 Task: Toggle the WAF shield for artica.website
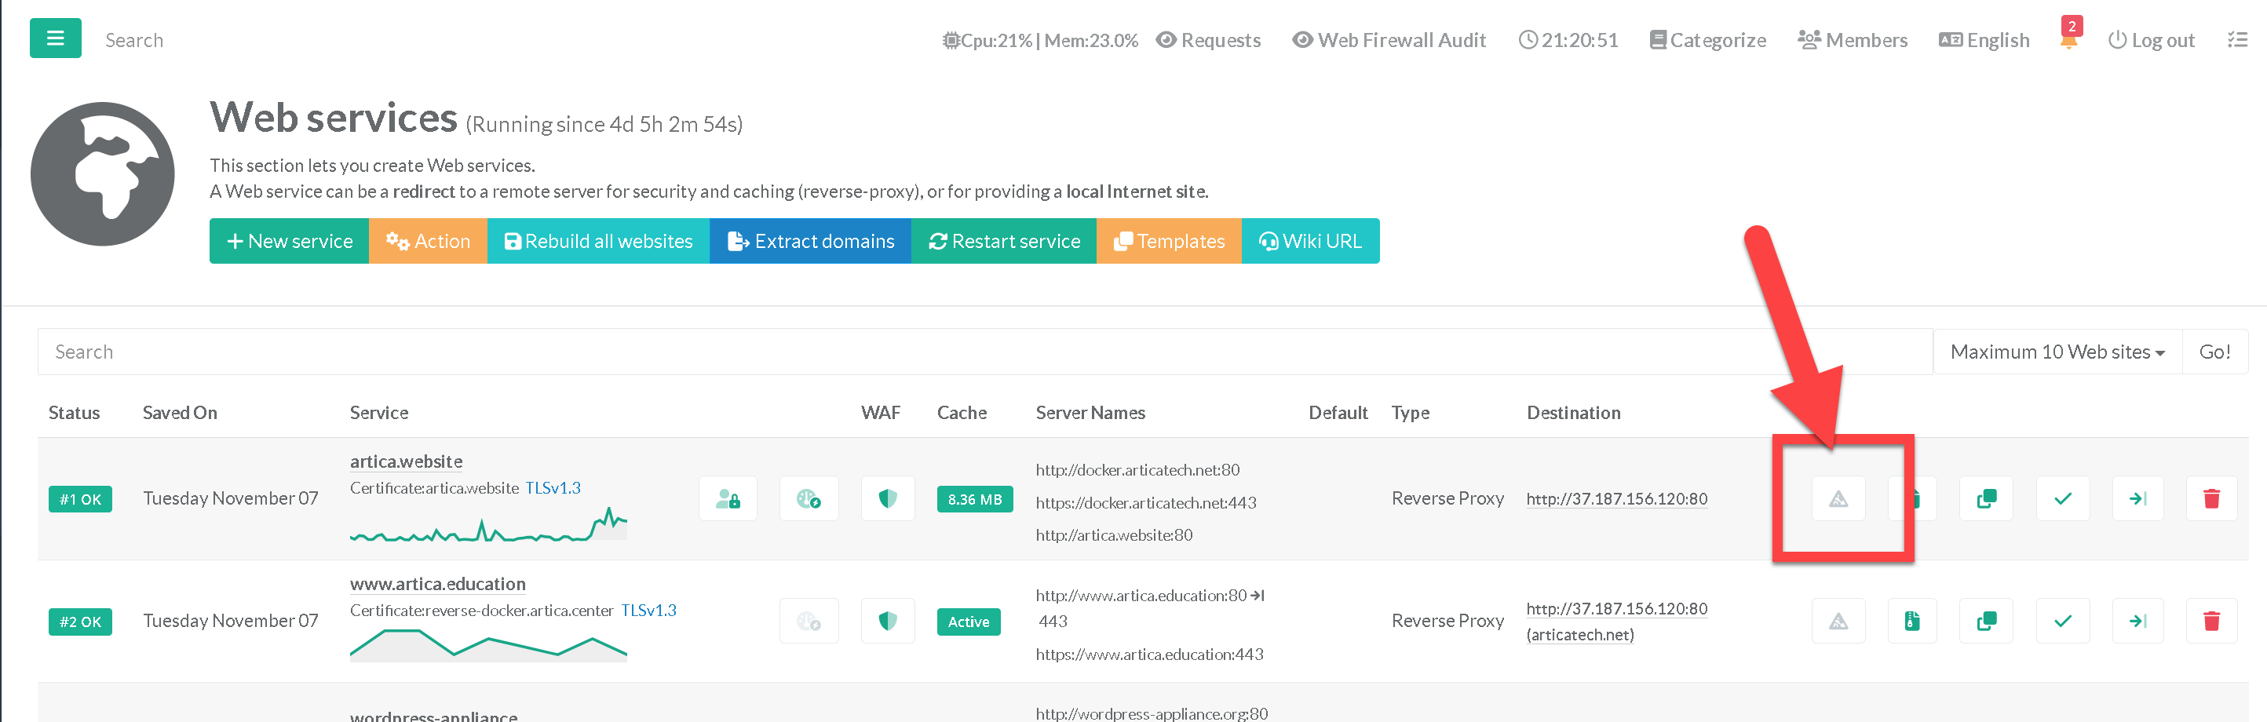tap(887, 498)
